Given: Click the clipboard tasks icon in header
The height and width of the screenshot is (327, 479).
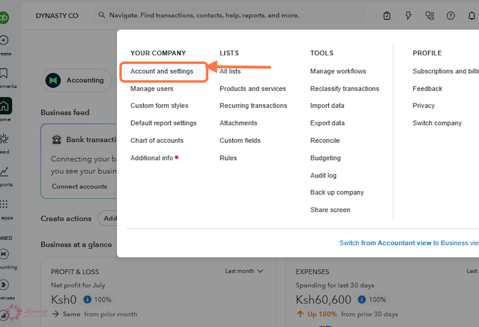Looking at the screenshot, I should point(387,16).
